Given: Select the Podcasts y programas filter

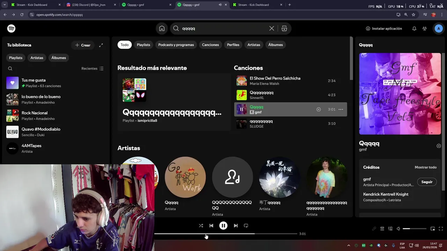Looking at the screenshot, I should 176,45.
